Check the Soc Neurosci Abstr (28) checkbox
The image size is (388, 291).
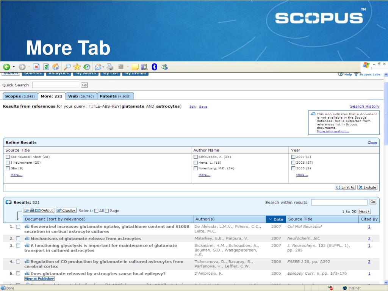(8, 157)
